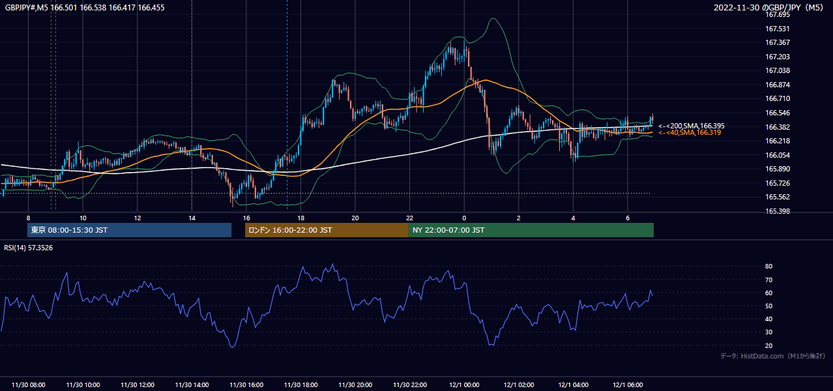The width and height of the screenshot is (833, 391).
Task: Click the RSI scale value 30
Action: tap(768, 332)
